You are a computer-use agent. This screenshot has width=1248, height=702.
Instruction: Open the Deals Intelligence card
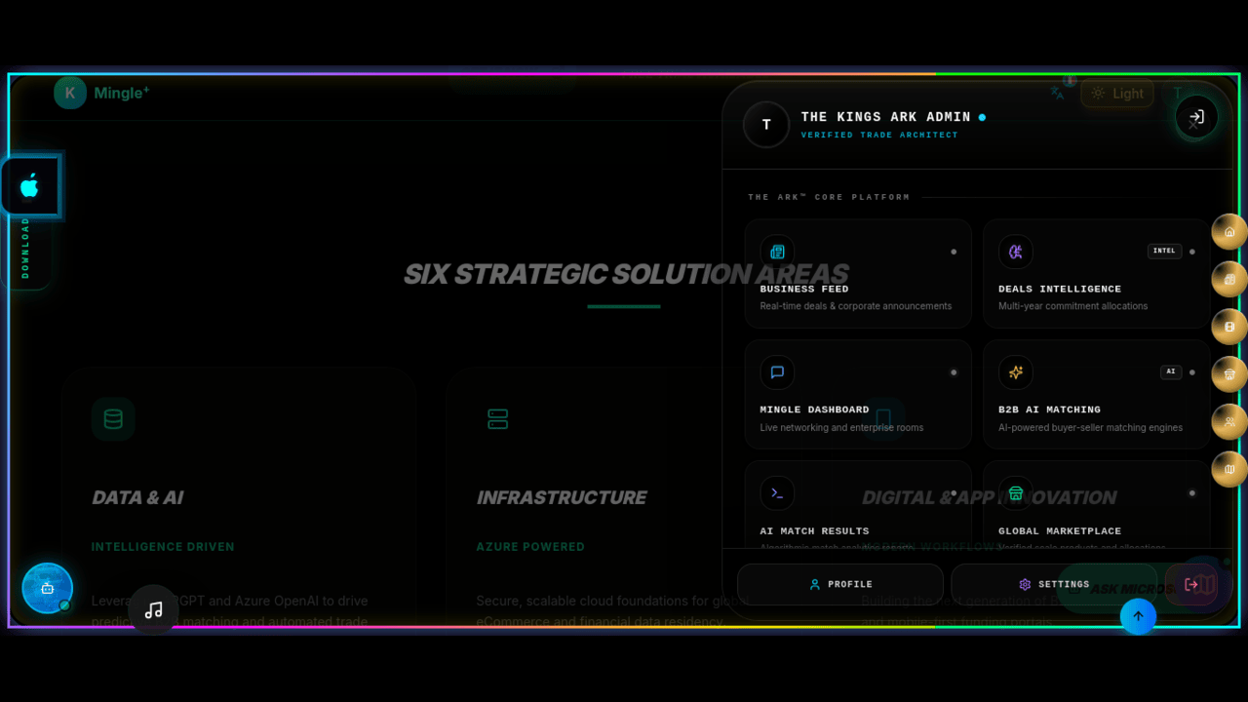(1097, 274)
